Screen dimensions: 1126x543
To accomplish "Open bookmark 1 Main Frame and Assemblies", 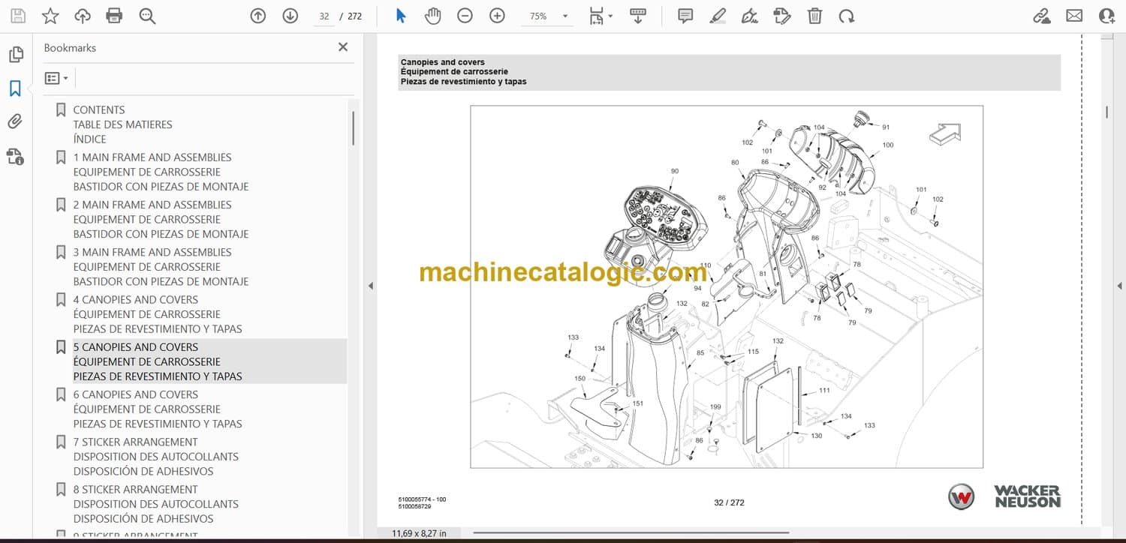I will (152, 157).
